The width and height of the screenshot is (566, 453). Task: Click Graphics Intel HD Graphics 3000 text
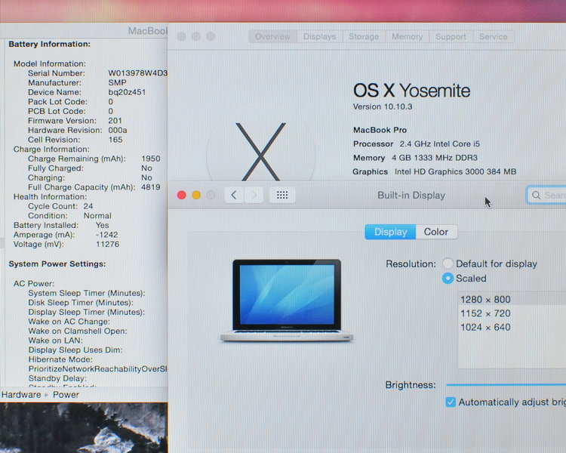pos(434,171)
